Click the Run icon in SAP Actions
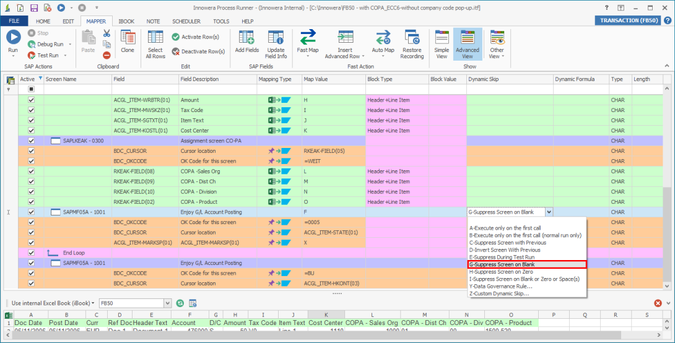Screen dimensions: 675x343 click(x=13, y=38)
